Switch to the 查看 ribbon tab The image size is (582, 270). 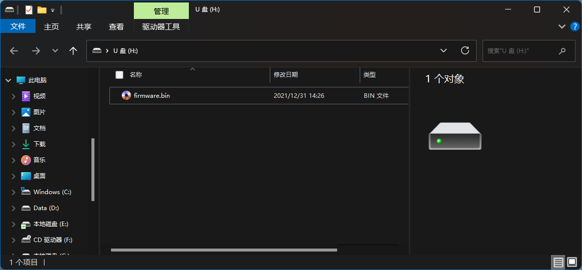point(116,26)
